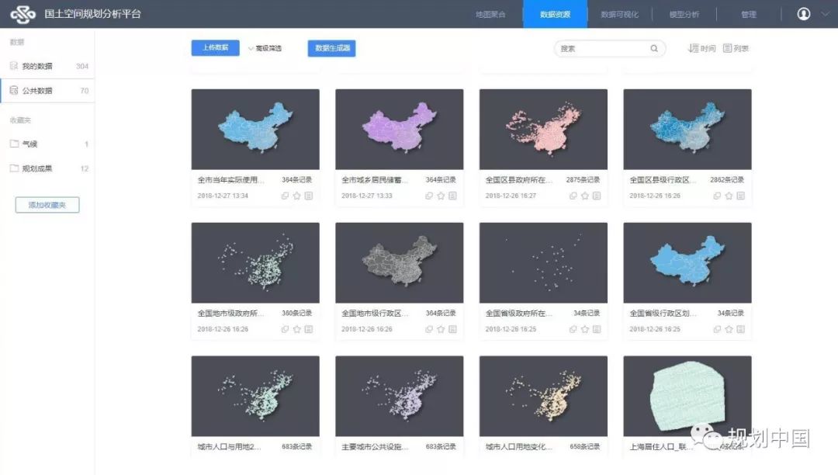Focus the 搜索 input field

601,49
